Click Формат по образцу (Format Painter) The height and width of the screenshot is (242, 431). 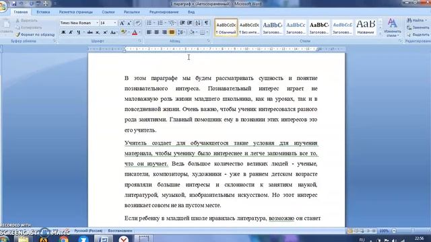click(x=35, y=34)
